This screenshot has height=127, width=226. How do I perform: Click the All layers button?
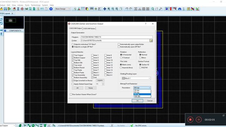[x=77, y=88]
